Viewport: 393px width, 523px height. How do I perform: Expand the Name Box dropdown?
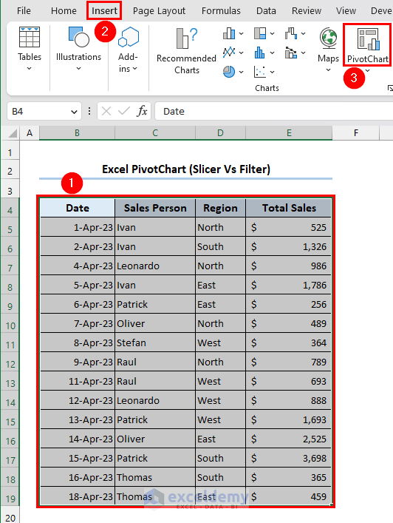pos(74,112)
